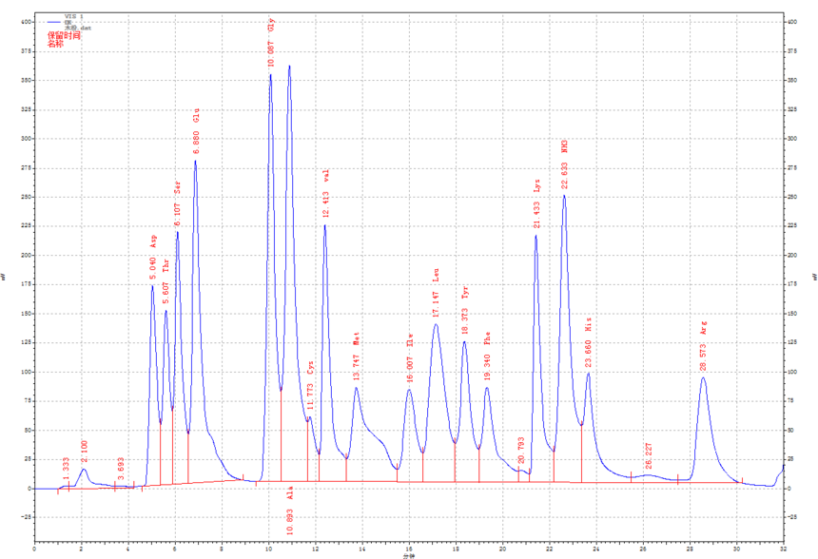Viewport: 818px width, 559px height.
Task: Click the Phe peak label at 19.340
Action: [x=487, y=356]
